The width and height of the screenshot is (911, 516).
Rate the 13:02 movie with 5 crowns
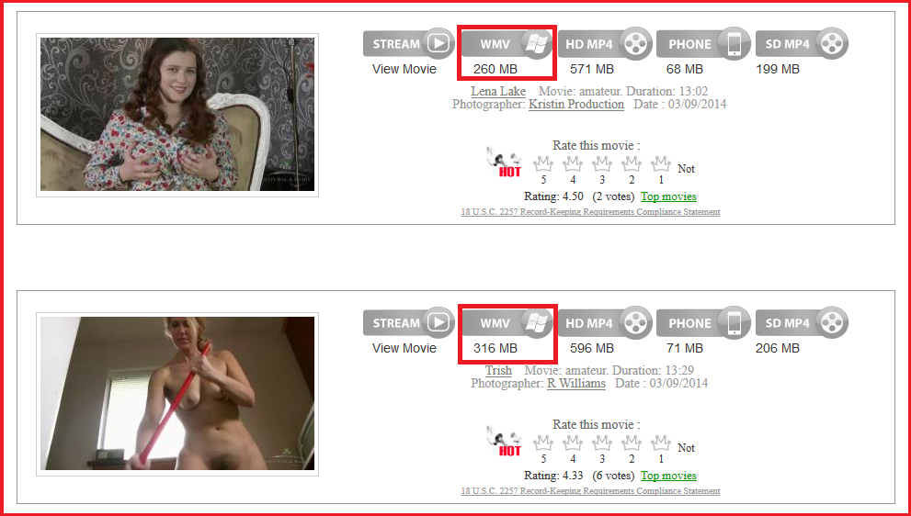[x=543, y=164]
